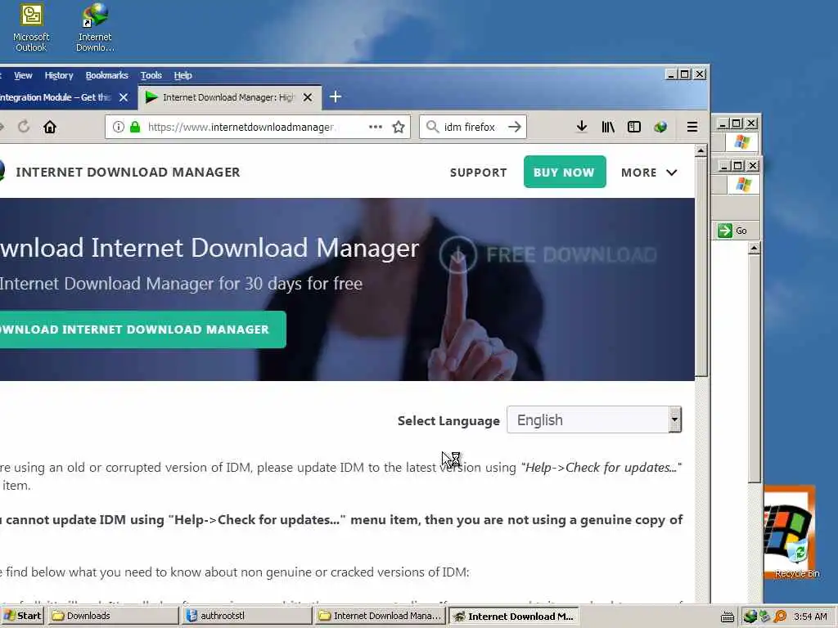Screen dimensions: 838x628
Task: Open page actions three-dots menu
Action: point(375,127)
